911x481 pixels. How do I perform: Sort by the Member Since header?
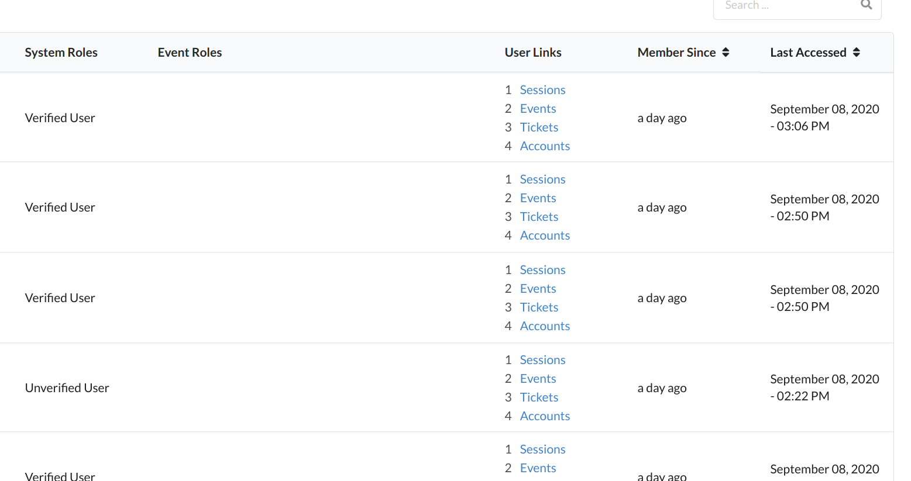click(x=677, y=53)
